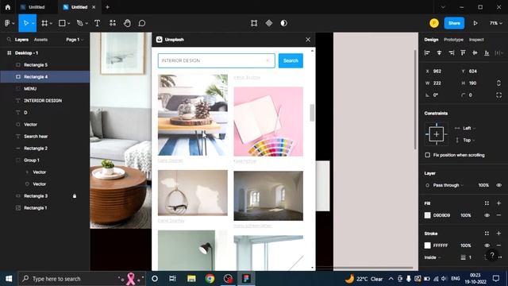Viewport: 508px width, 286px height.
Task: Click the Search button in Unsplash
Action: tap(291, 60)
